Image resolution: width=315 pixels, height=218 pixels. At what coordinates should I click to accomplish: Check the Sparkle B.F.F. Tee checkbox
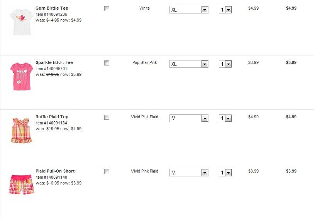[107, 63]
